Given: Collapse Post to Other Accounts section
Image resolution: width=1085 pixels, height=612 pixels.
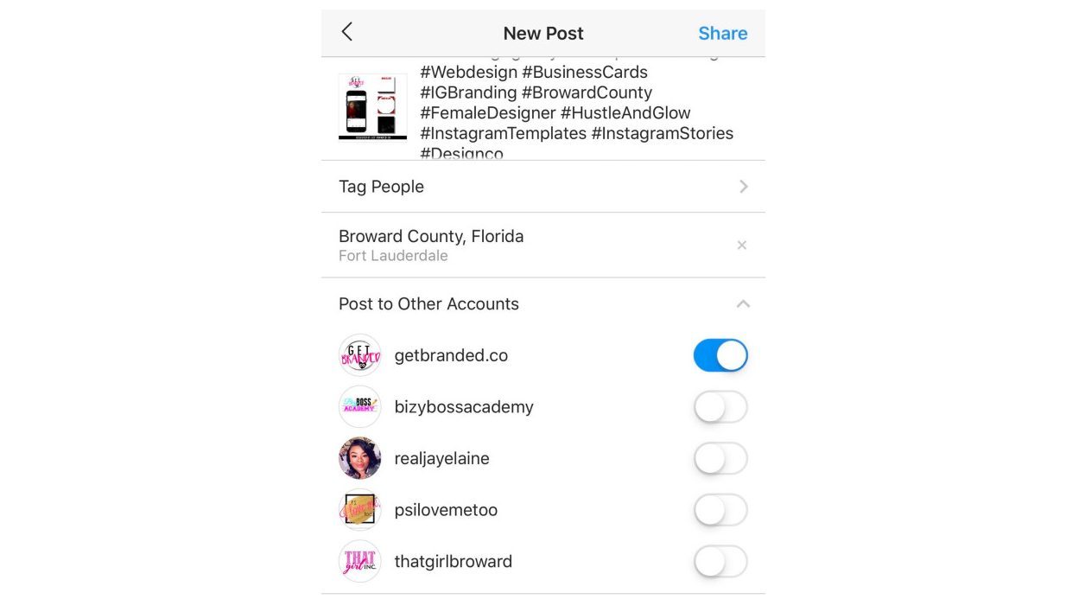Looking at the screenshot, I should point(743,304).
